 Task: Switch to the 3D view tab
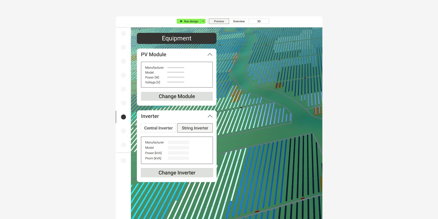coord(259,21)
